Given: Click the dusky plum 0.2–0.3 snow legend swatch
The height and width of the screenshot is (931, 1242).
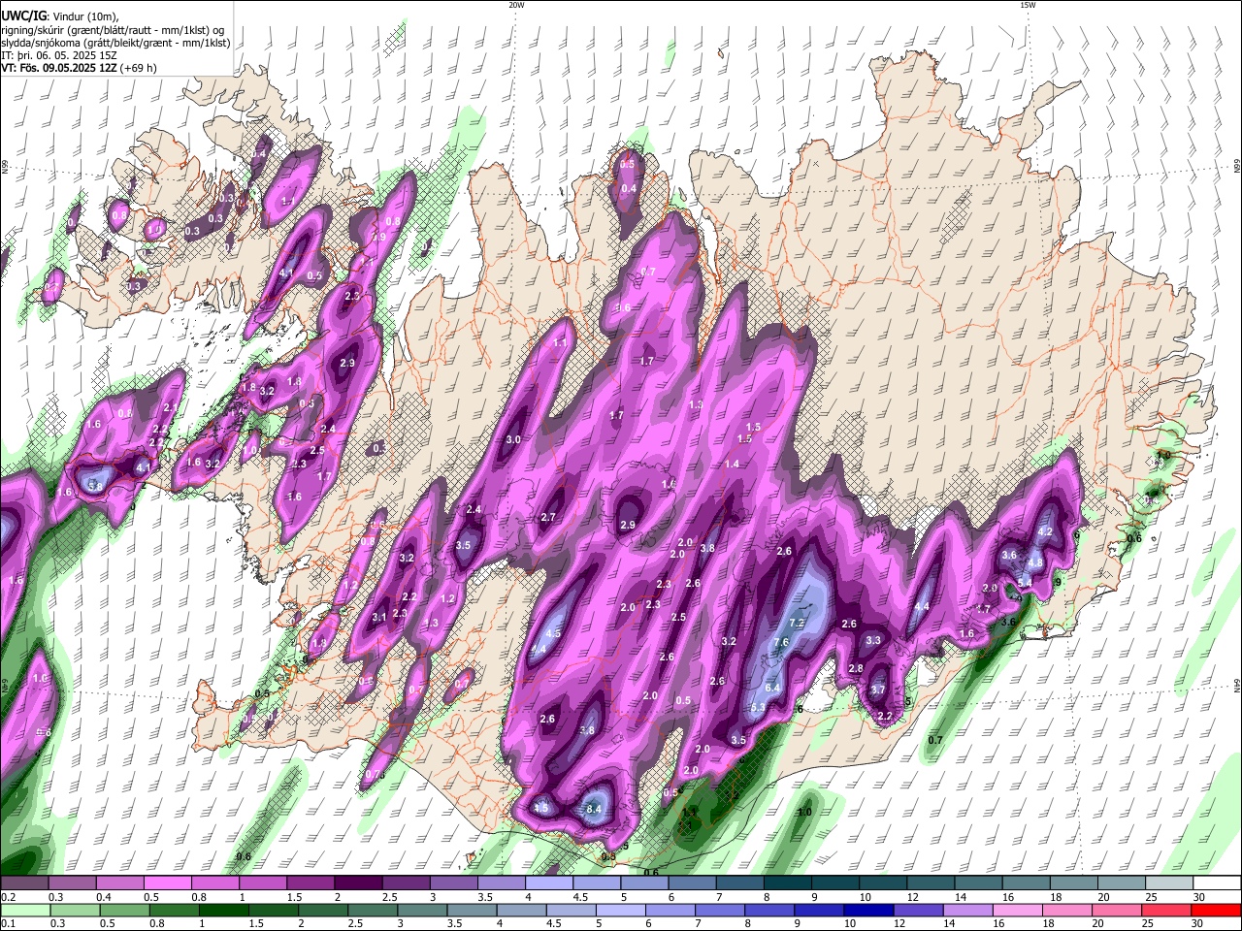Looking at the screenshot, I should (24, 883).
